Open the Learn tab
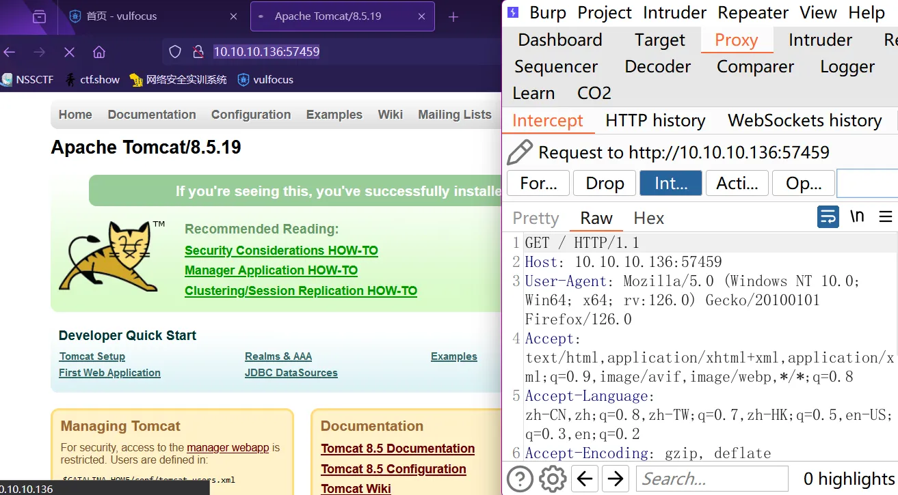898x495 pixels. (533, 94)
